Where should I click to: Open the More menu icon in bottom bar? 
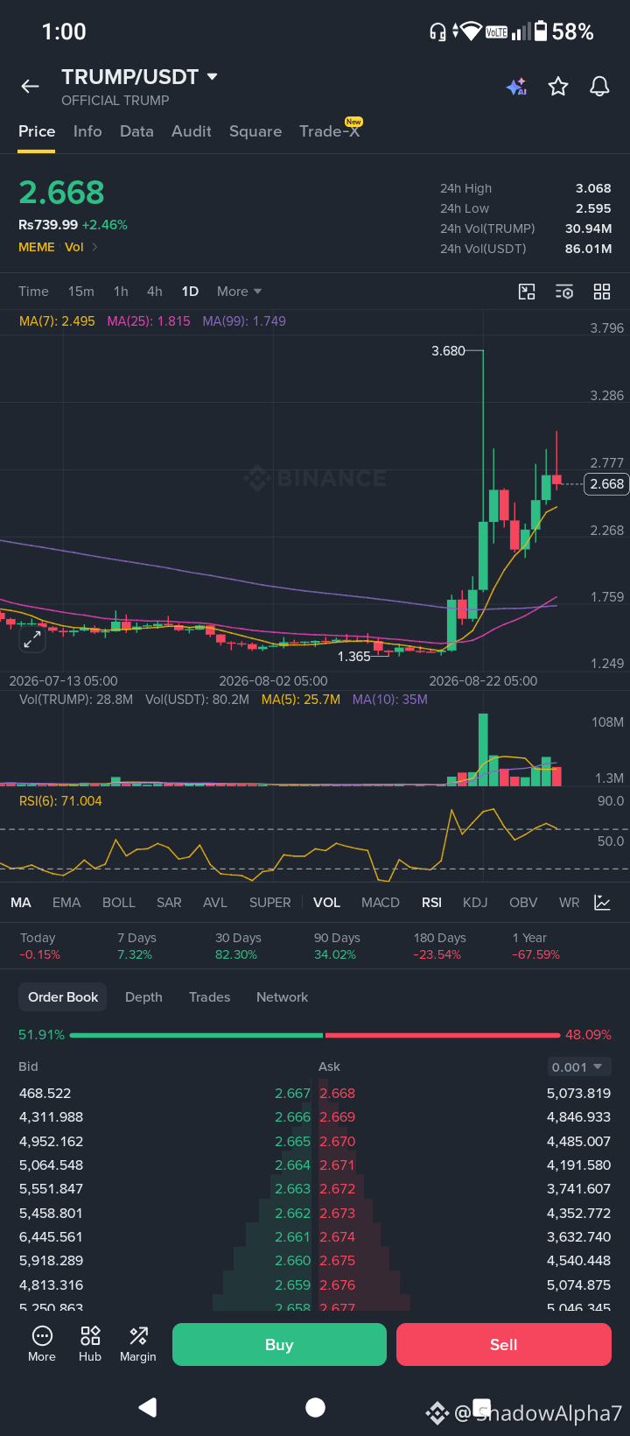click(42, 1344)
